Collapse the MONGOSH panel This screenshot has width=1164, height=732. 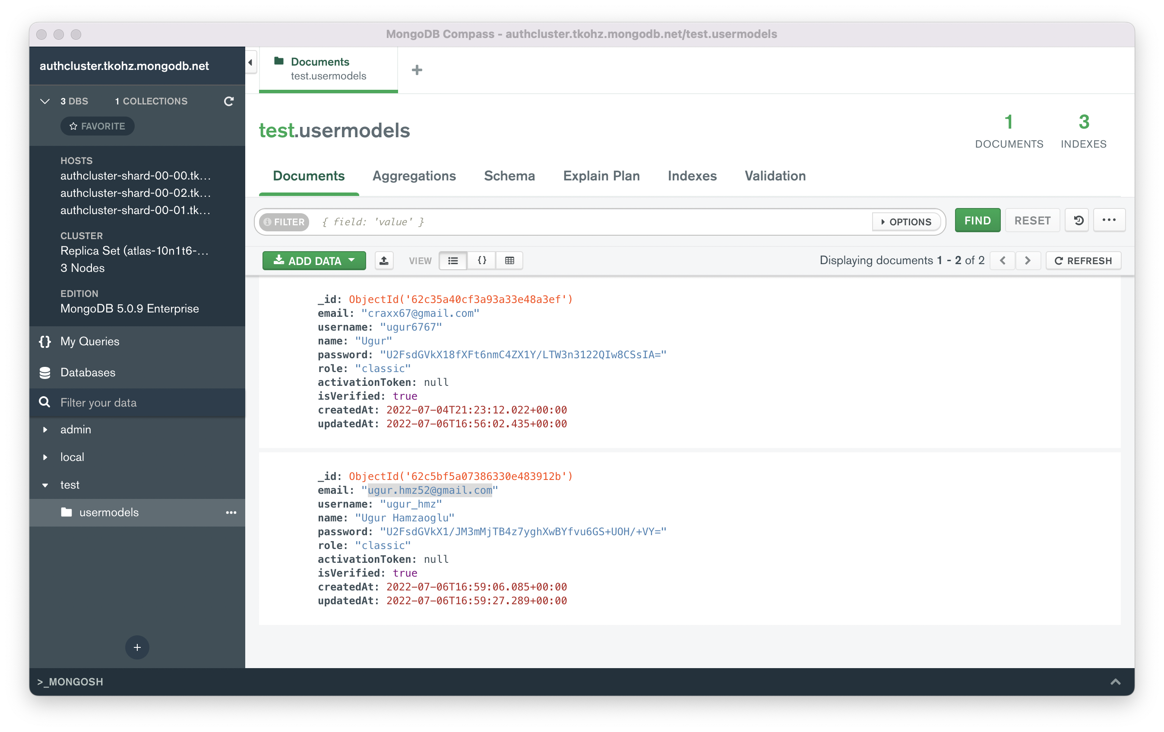tap(1116, 682)
